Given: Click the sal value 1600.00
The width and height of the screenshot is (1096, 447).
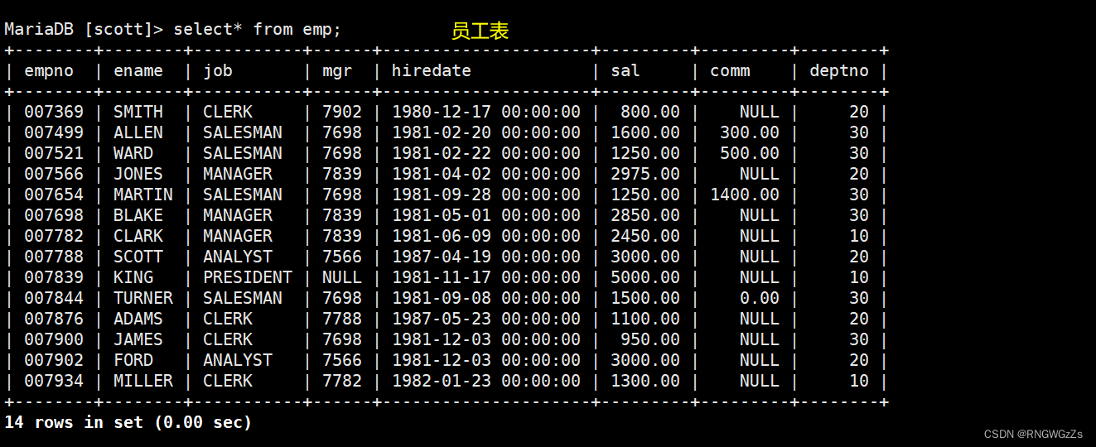Looking at the screenshot, I should point(645,132).
